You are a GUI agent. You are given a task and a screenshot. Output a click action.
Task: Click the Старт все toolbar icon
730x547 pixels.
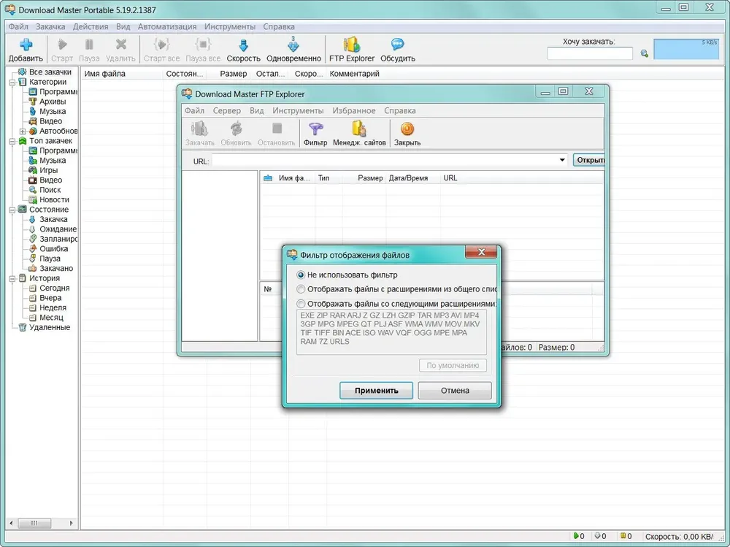point(161,45)
